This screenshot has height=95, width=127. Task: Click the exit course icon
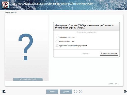point(125,92)
